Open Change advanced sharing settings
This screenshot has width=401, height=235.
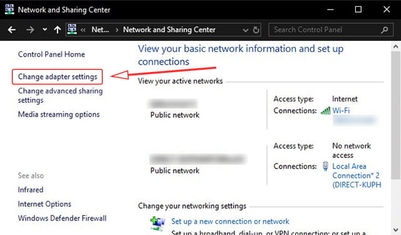60,95
